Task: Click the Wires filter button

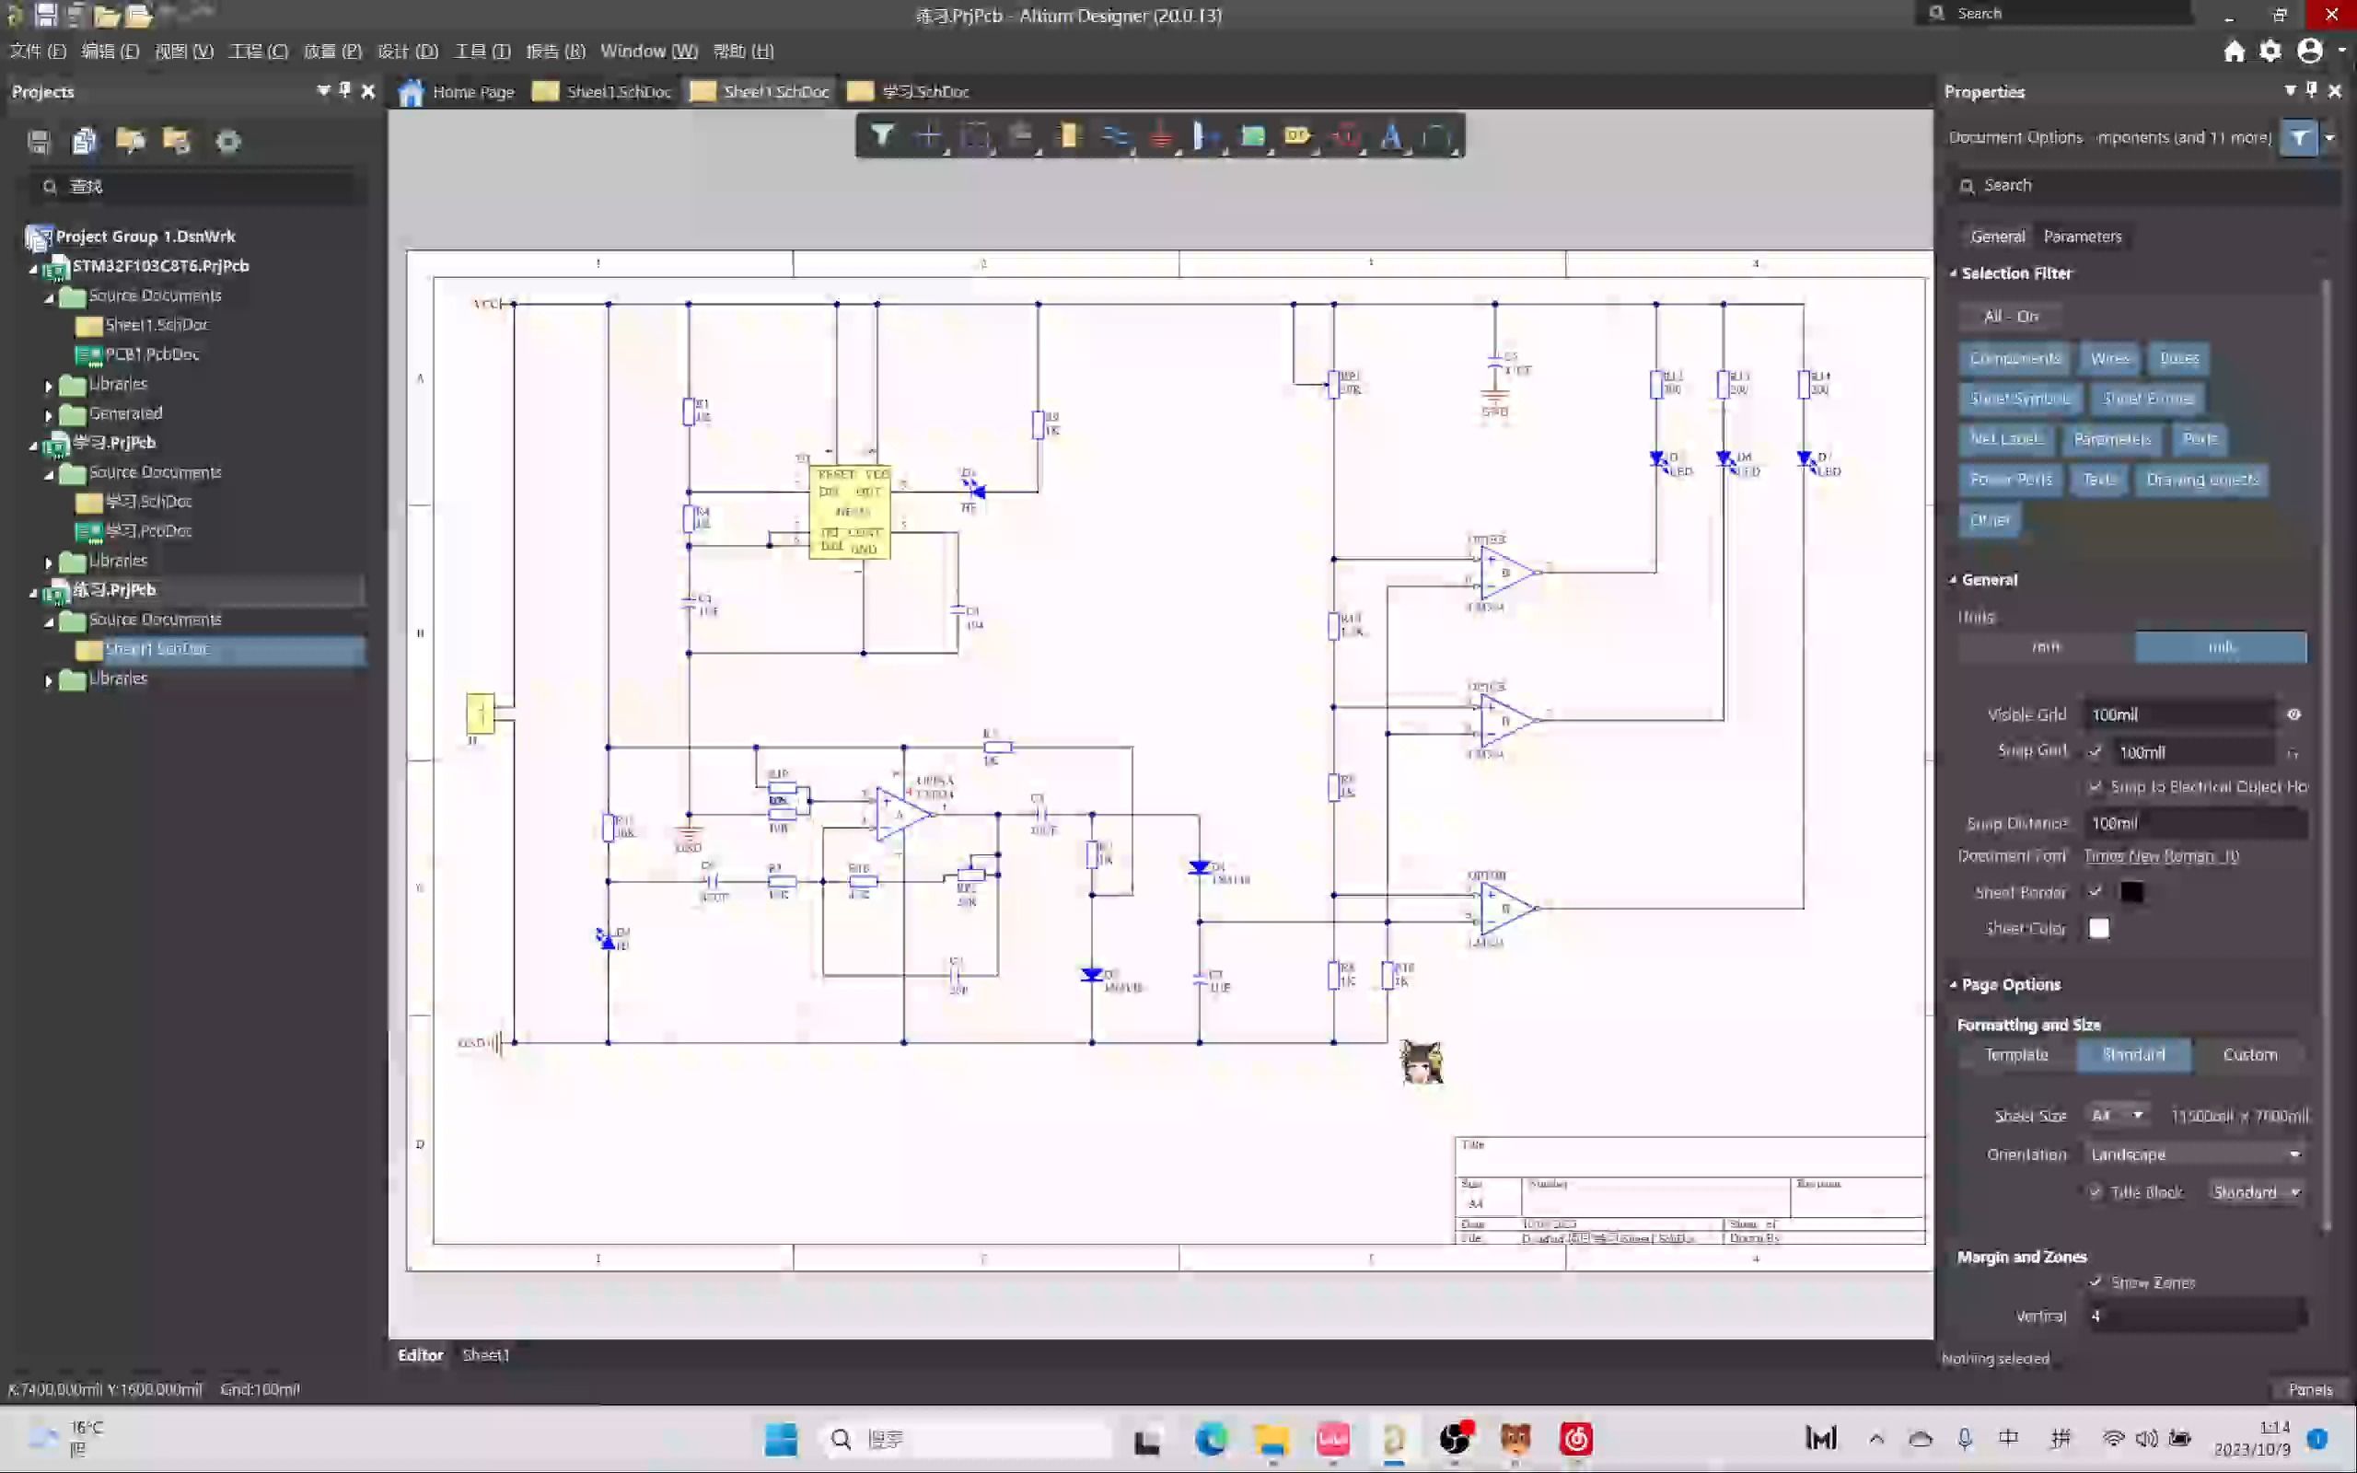Action: (x=2109, y=358)
